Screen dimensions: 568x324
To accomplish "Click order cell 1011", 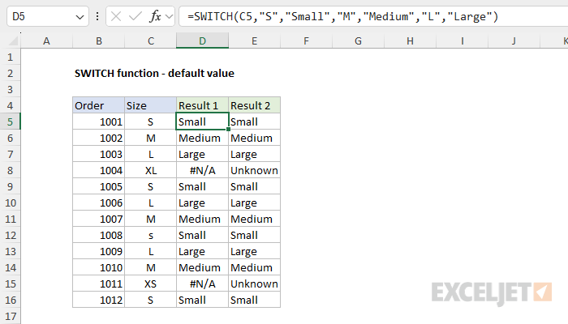I will coord(98,283).
